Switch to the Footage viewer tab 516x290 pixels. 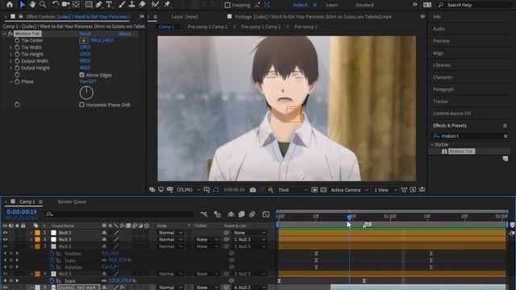click(313, 16)
